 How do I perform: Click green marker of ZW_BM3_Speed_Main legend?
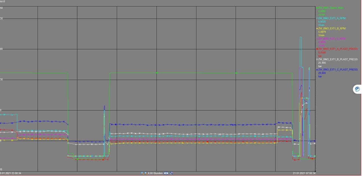coord(317,8)
